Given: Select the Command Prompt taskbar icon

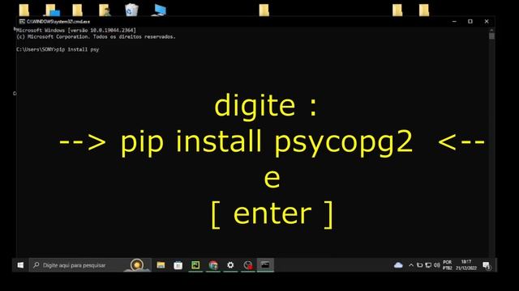Looking at the screenshot, I should click(265, 265).
